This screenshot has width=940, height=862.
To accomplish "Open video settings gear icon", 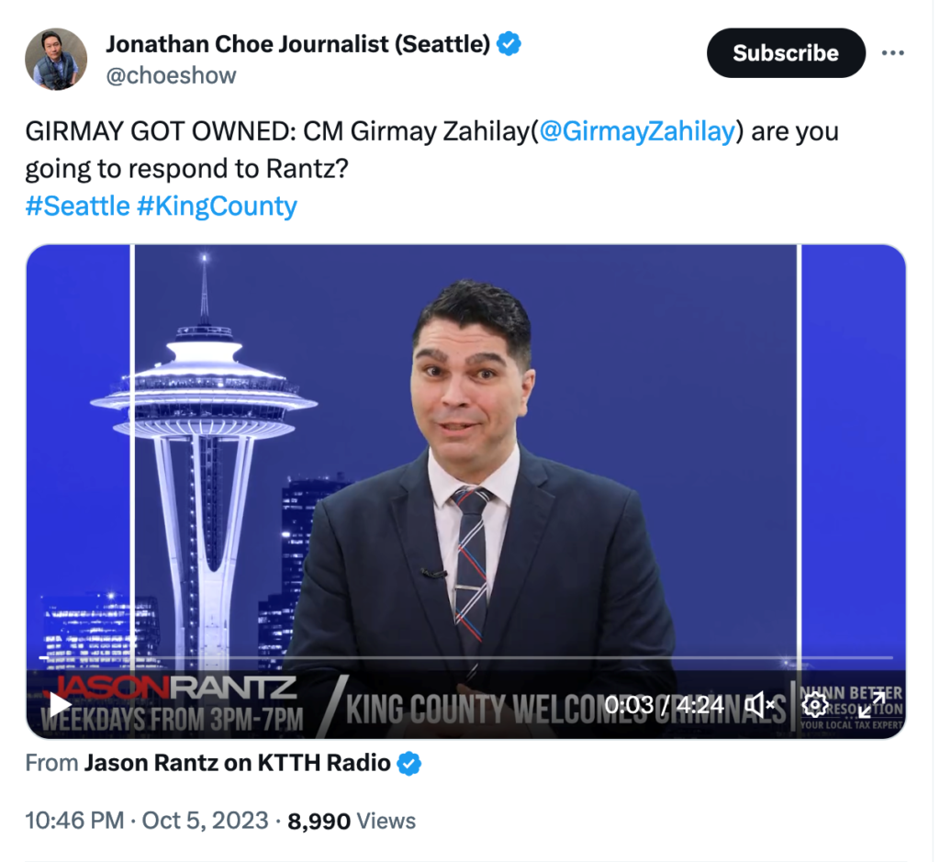I will (x=814, y=705).
